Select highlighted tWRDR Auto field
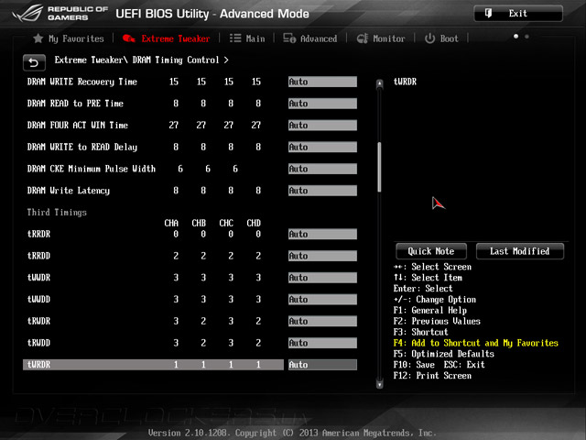 pos(322,365)
